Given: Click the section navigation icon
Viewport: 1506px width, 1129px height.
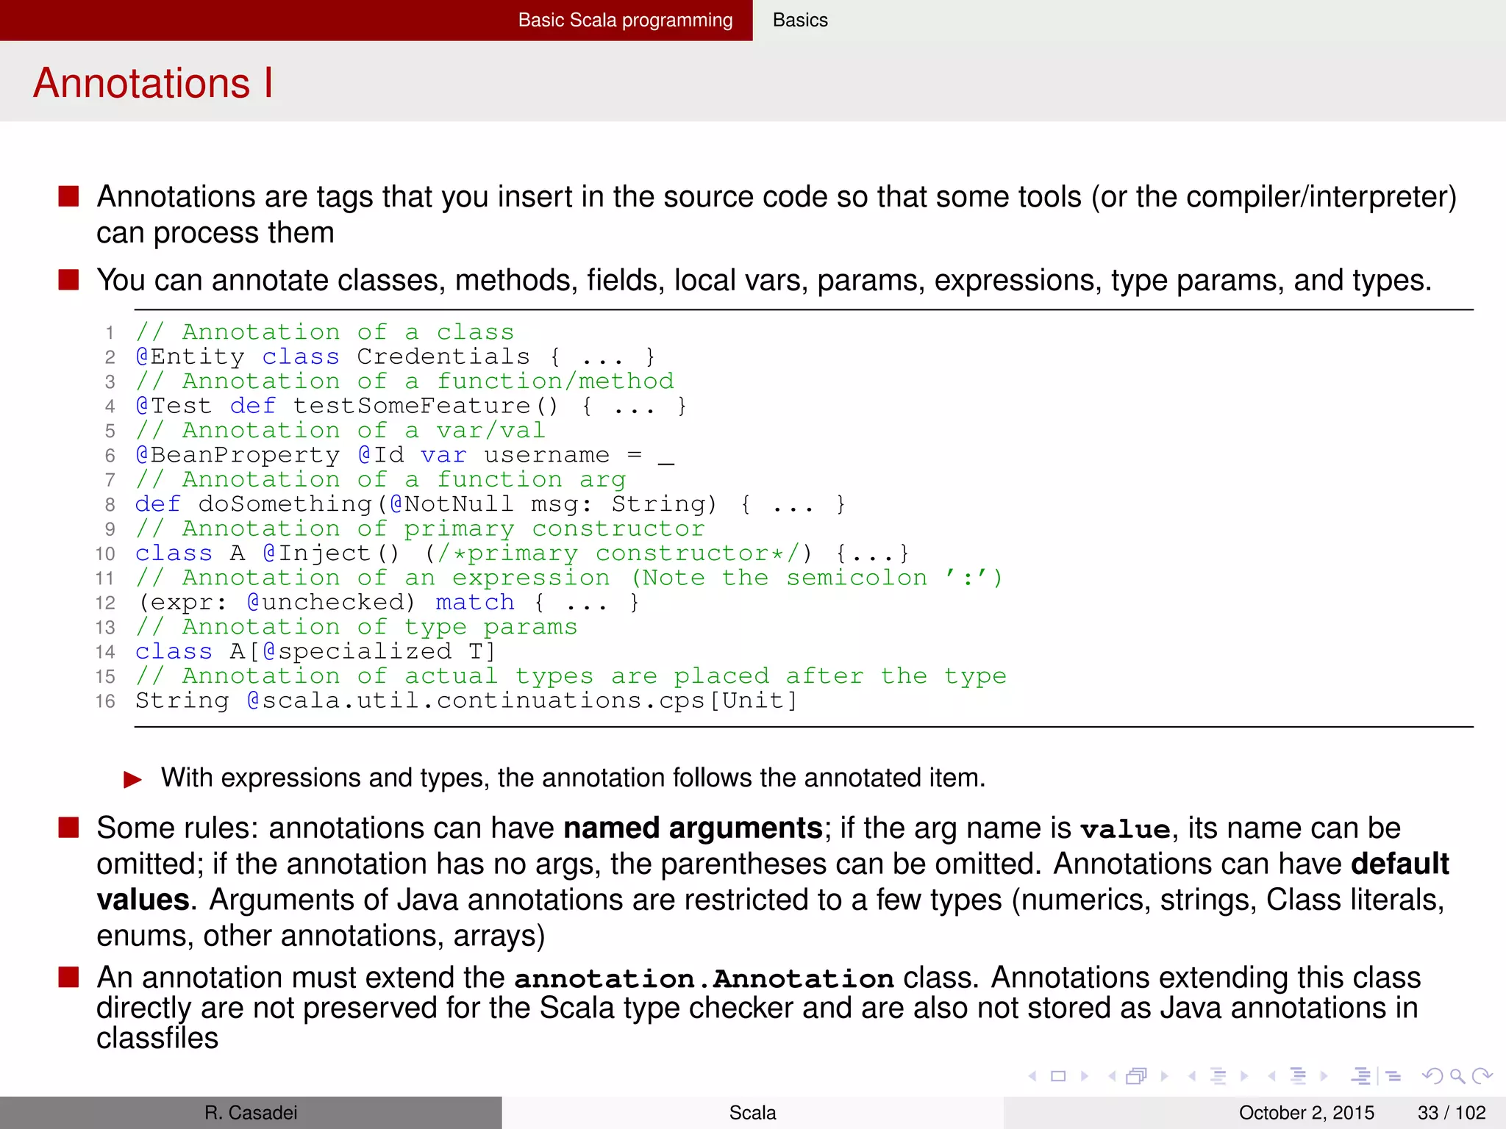Looking at the screenshot, I should pos(1299,1076).
